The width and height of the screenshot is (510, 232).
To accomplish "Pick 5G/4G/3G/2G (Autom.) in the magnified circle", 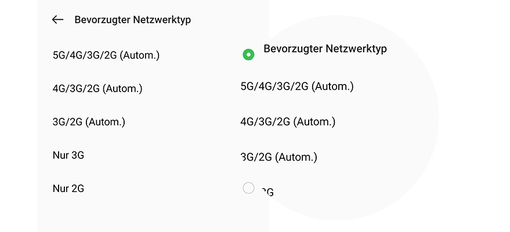I will pyautogui.click(x=297, y=86).
